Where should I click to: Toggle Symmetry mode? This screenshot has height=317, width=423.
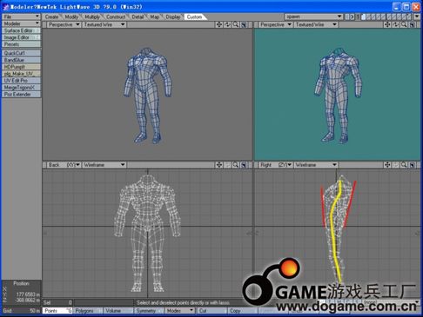[x=149, y=311]
